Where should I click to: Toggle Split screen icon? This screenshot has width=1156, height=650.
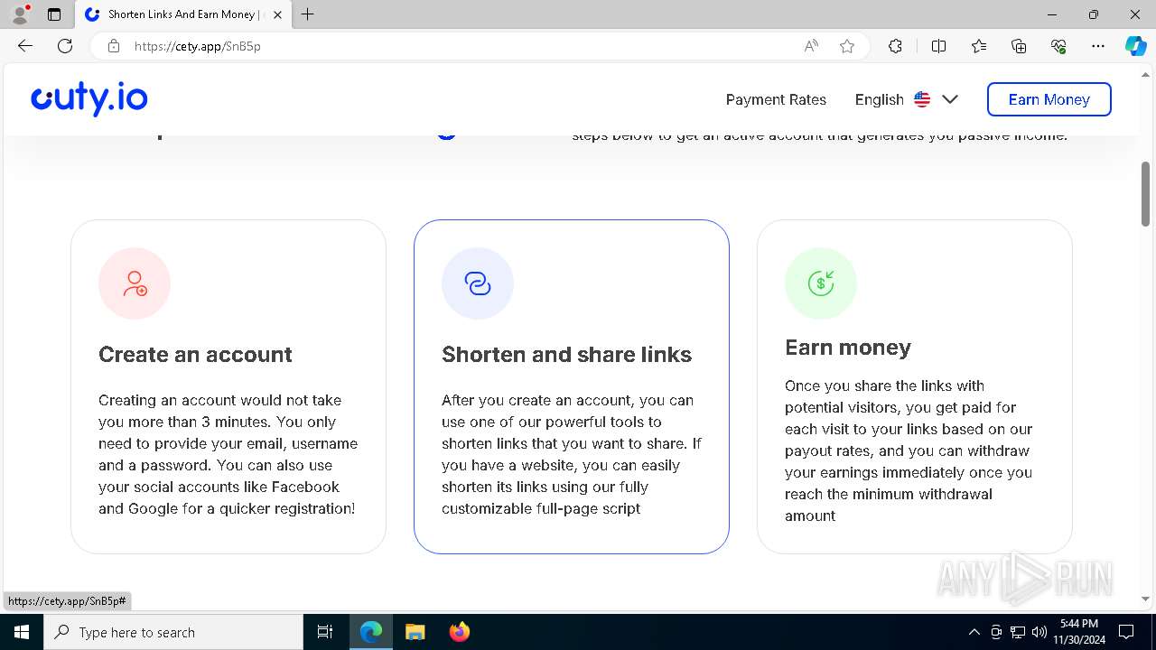(938, 46)
